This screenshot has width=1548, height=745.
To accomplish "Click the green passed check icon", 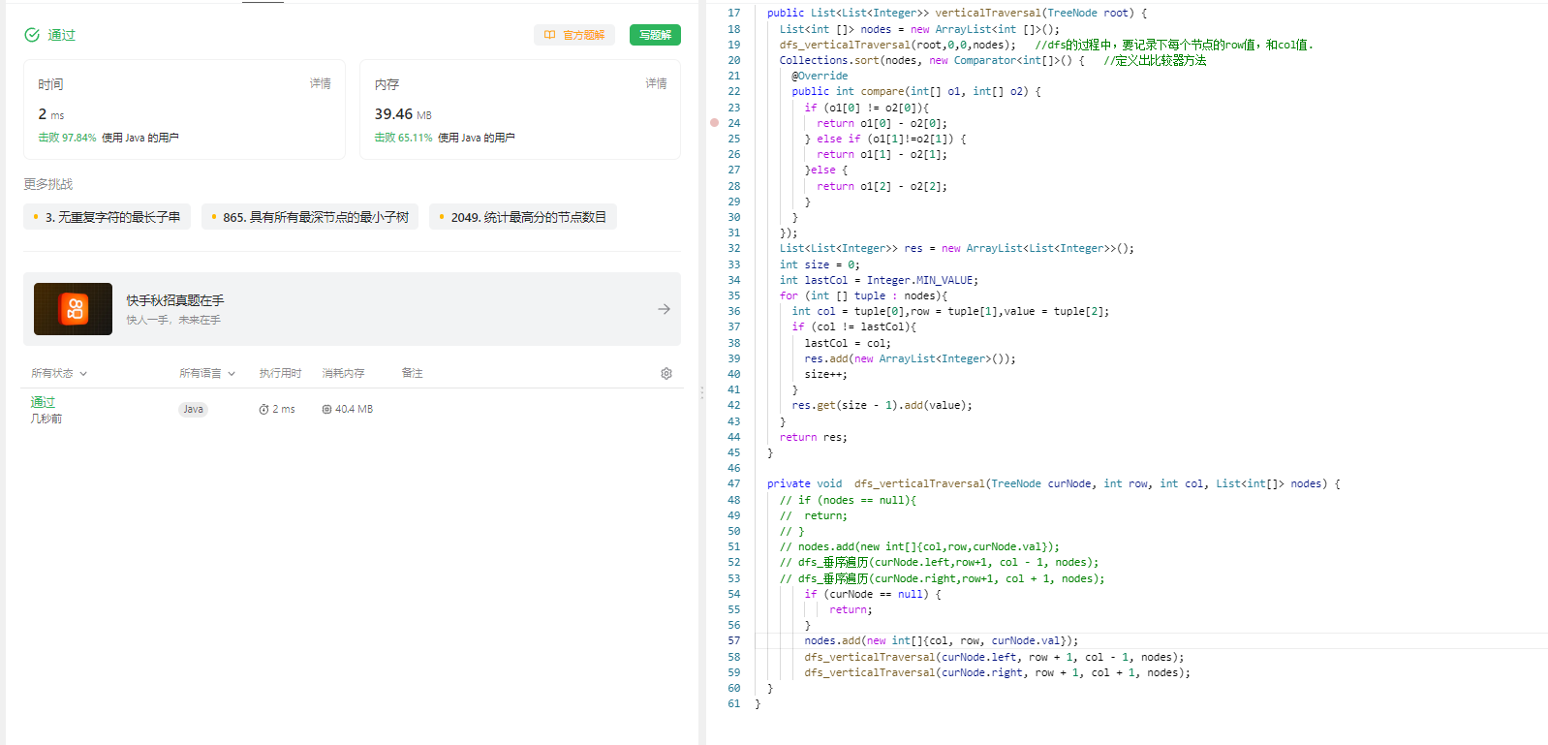I will pyautogui.click(x=32, y=35).
